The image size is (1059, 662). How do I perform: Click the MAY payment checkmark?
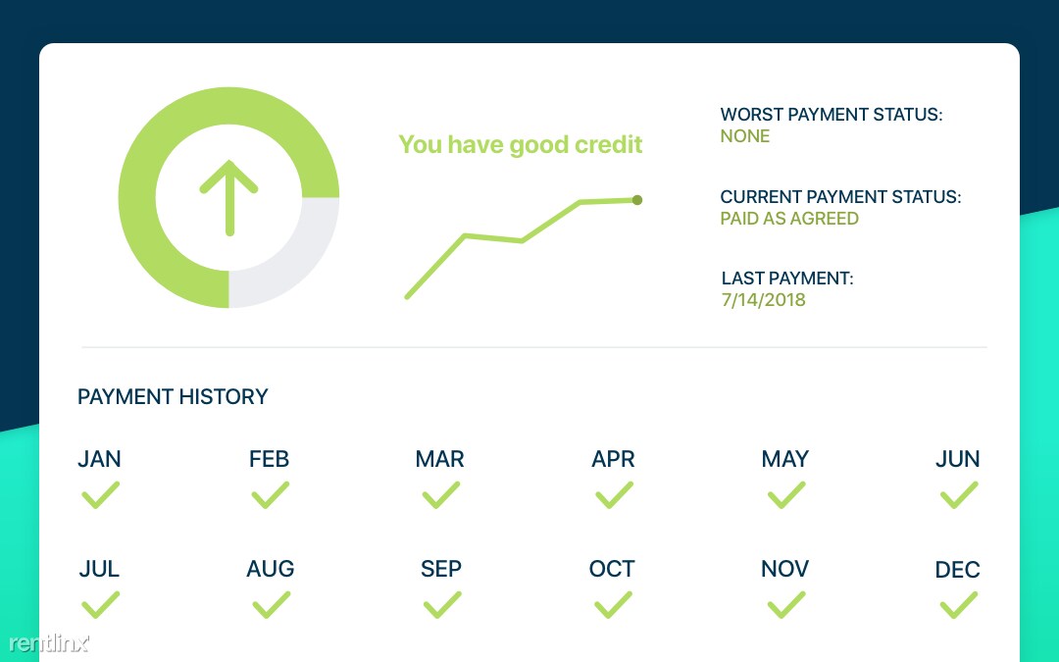coord(786,495)
